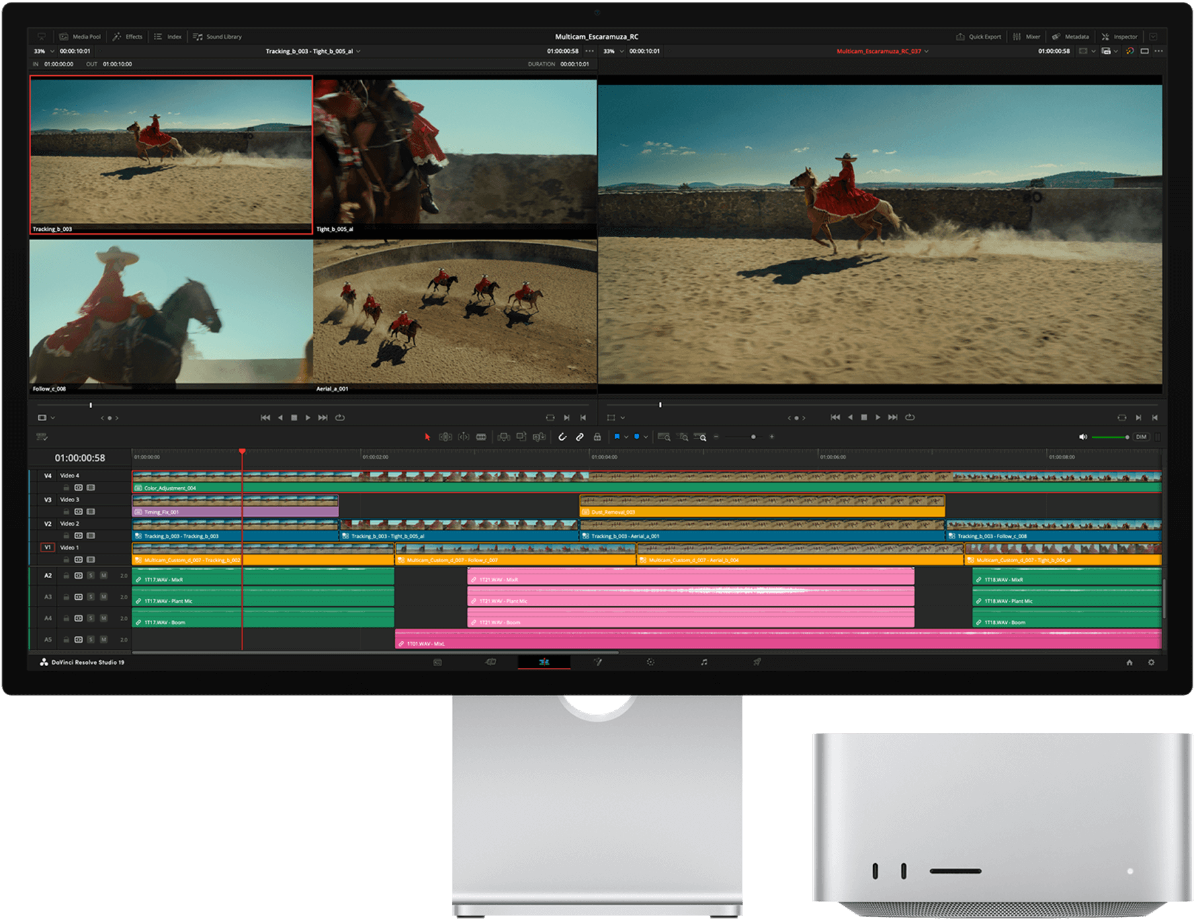The width and height of the screenshot is (1196, 920).
Task: Activate the Trim Edit Mode tool
Action: [x=446, y=437]
